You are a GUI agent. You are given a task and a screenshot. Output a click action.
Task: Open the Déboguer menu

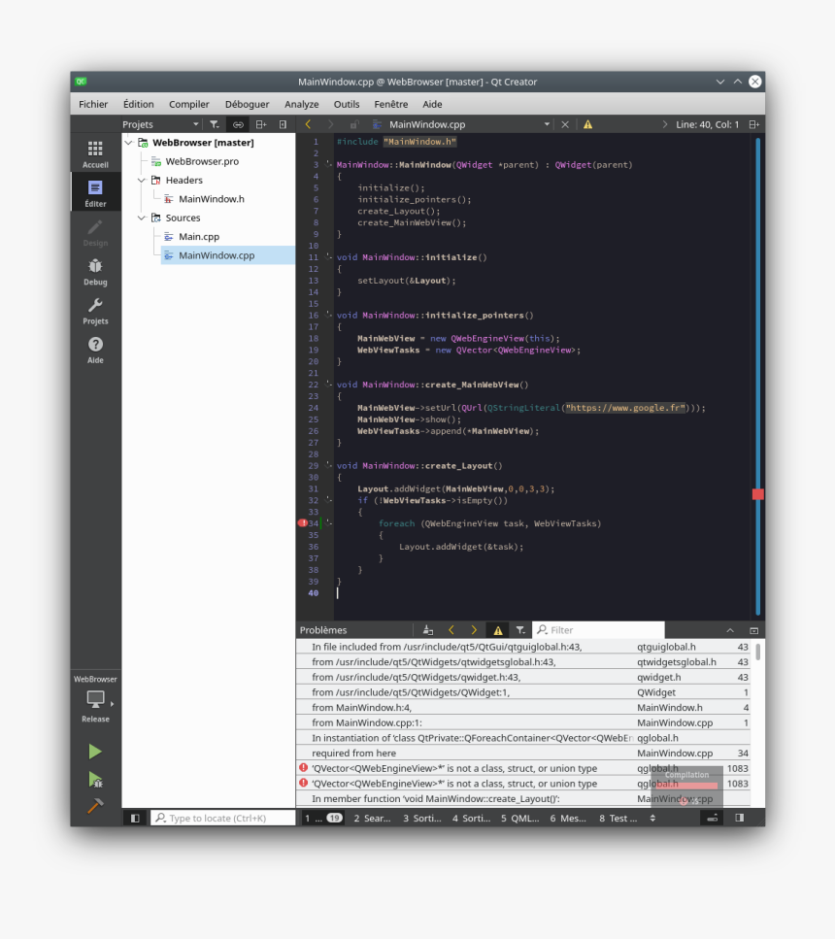click(247, 104)
